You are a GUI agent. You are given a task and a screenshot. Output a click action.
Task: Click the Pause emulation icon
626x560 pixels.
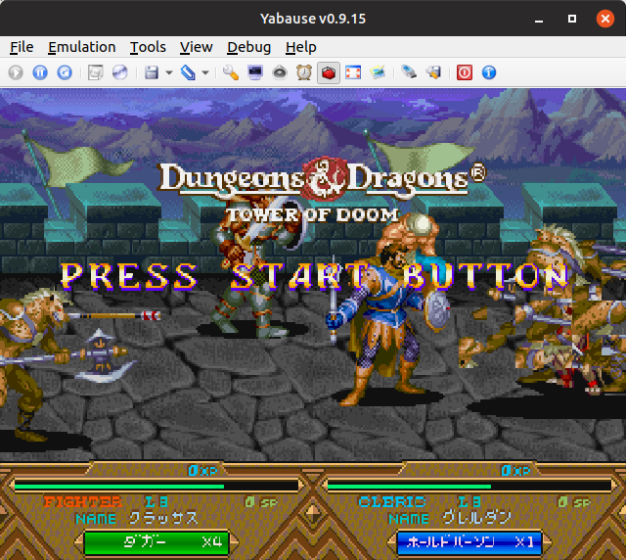40,72
